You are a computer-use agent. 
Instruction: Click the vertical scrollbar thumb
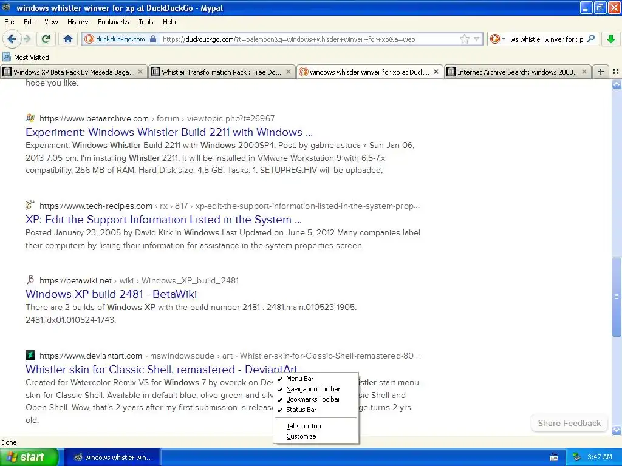click(x=617, y=296)
